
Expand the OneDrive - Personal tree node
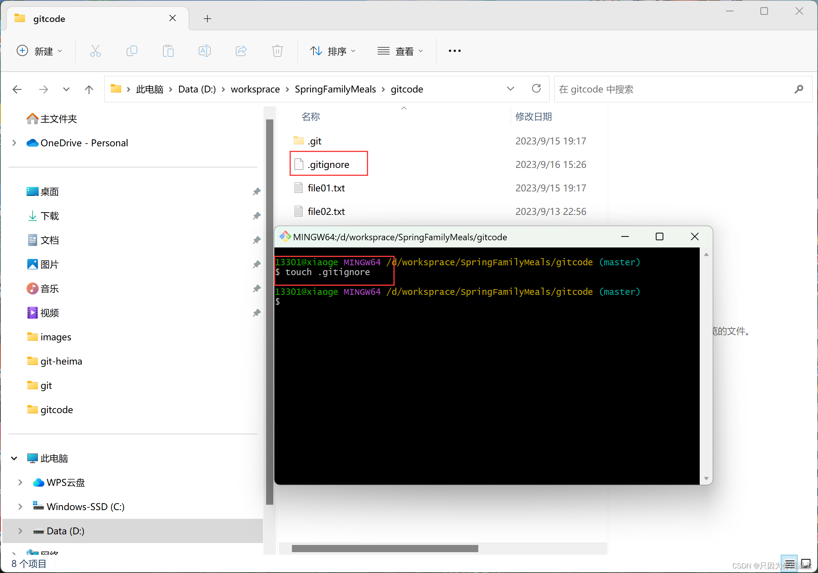coord(14,143)
